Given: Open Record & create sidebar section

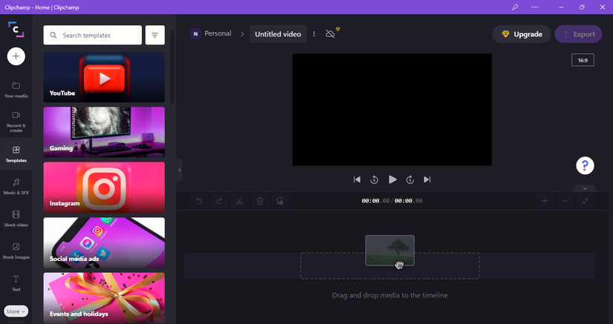Looking at the screenshot, I should [x=16, y=121].
